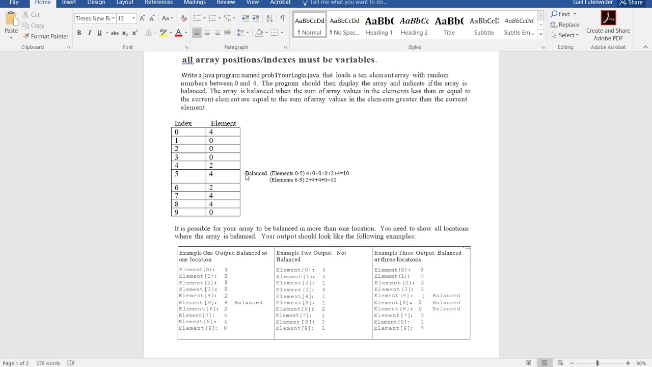Screen dimensions: 652x367
Task: Select Print Layout view
Action: tap(544, 363)
